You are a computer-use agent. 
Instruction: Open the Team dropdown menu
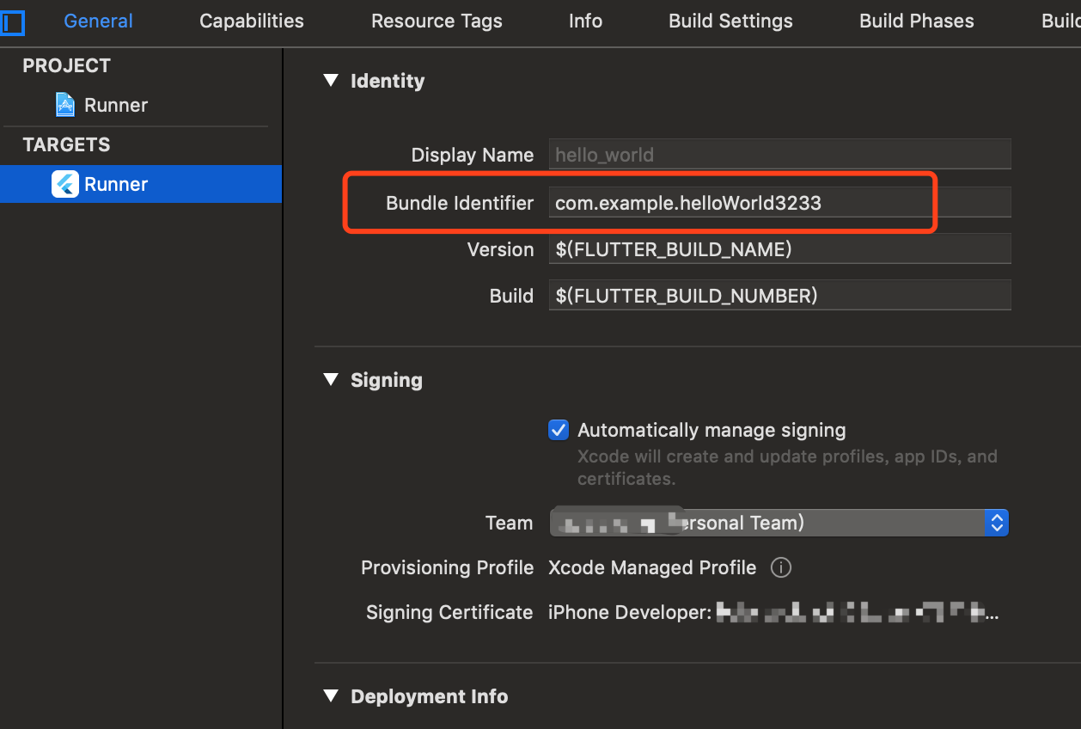click(996, 523)
